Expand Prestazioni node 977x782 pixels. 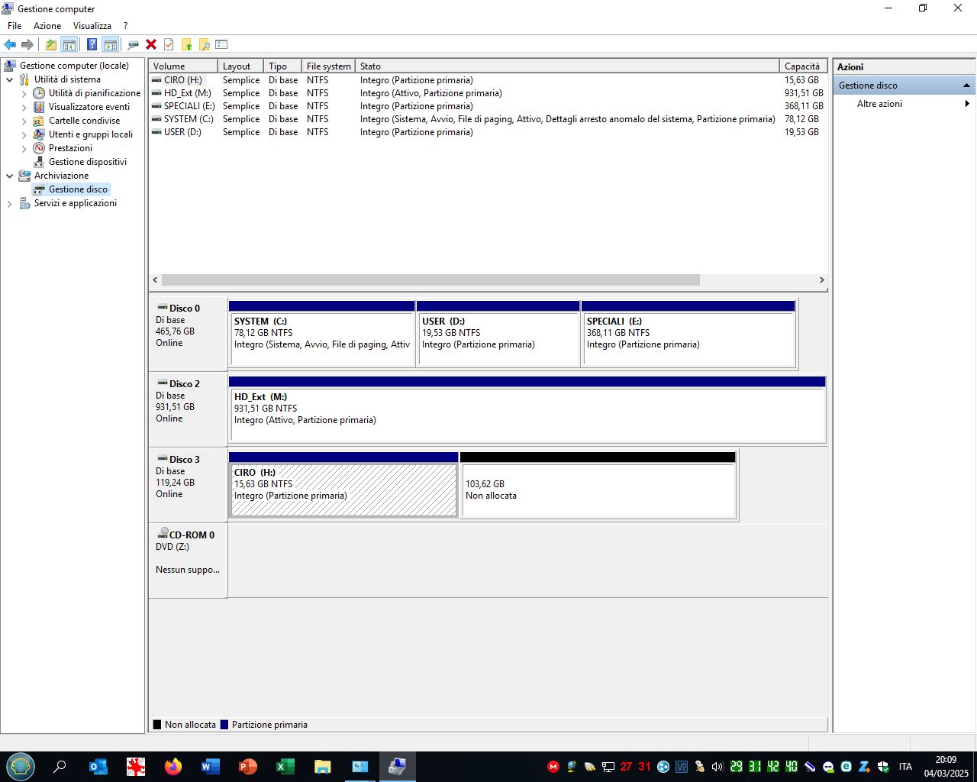[24, 148]
